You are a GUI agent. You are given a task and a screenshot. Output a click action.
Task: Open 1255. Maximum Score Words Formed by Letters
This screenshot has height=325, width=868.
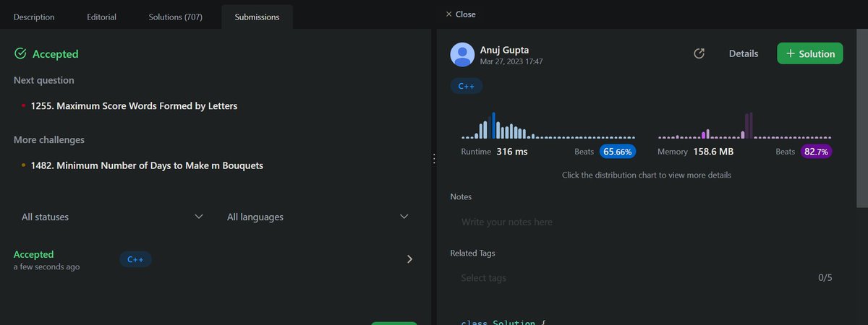click(x=134, y=106)
